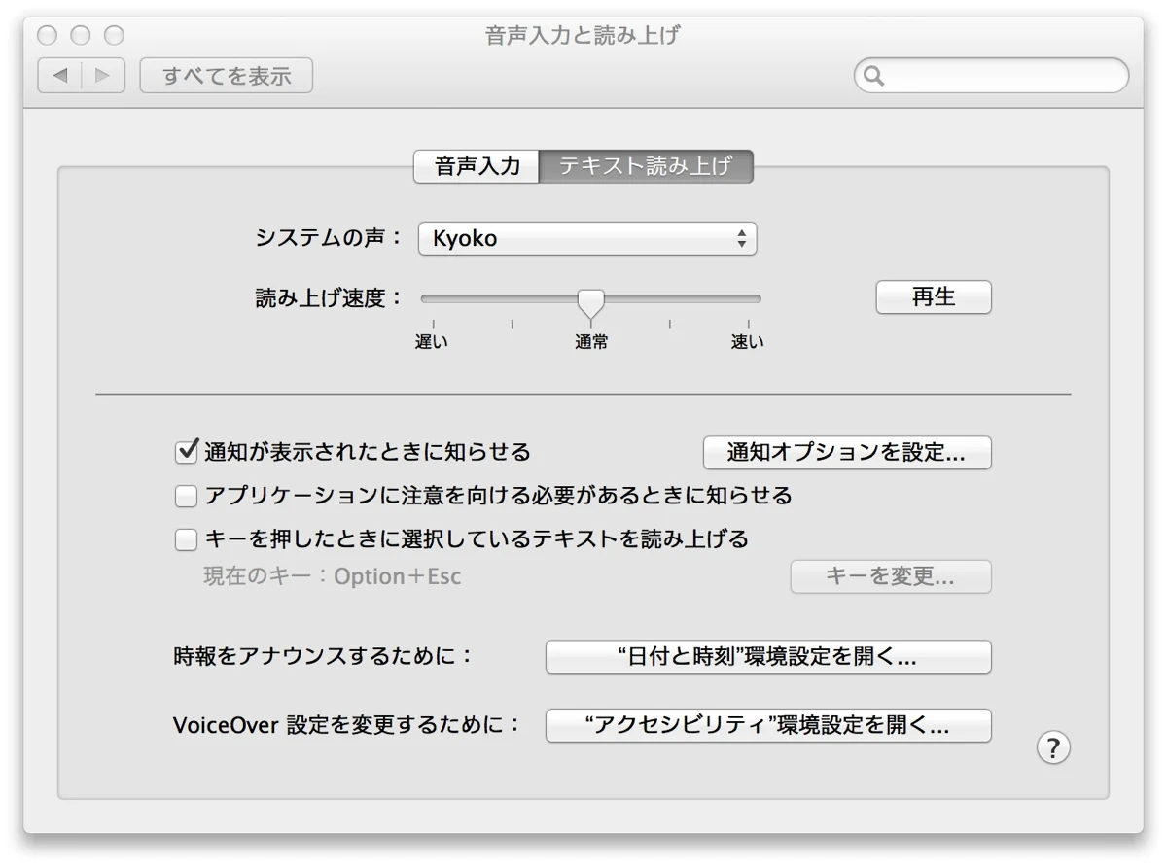Click the 時報をアナウンスするために： label

coord(323,656)
